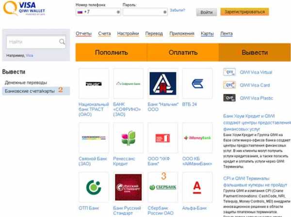Open the ОТП Банк logo tile
The height and width of the screenshot is (217, 291).
[x=93, y=188]
